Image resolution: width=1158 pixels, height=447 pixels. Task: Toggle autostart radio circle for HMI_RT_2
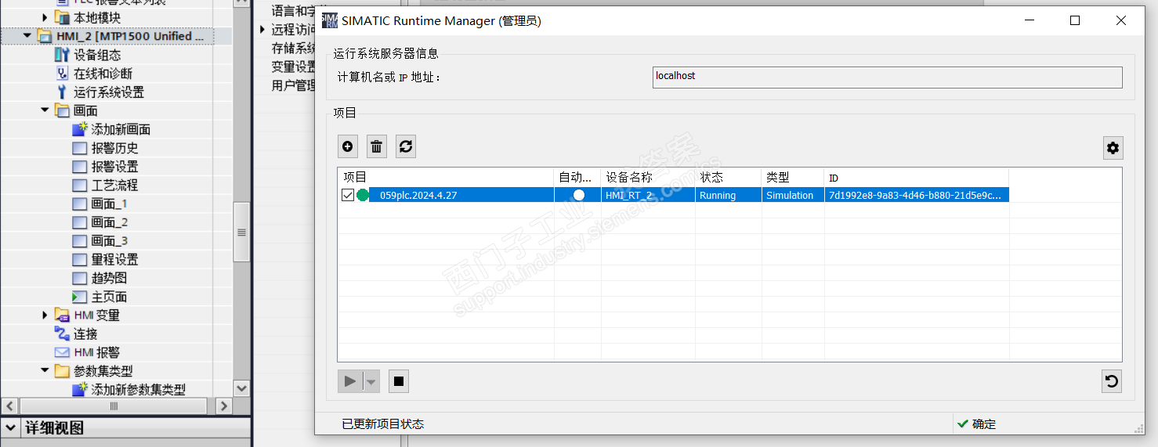click(x=579, y=195)
